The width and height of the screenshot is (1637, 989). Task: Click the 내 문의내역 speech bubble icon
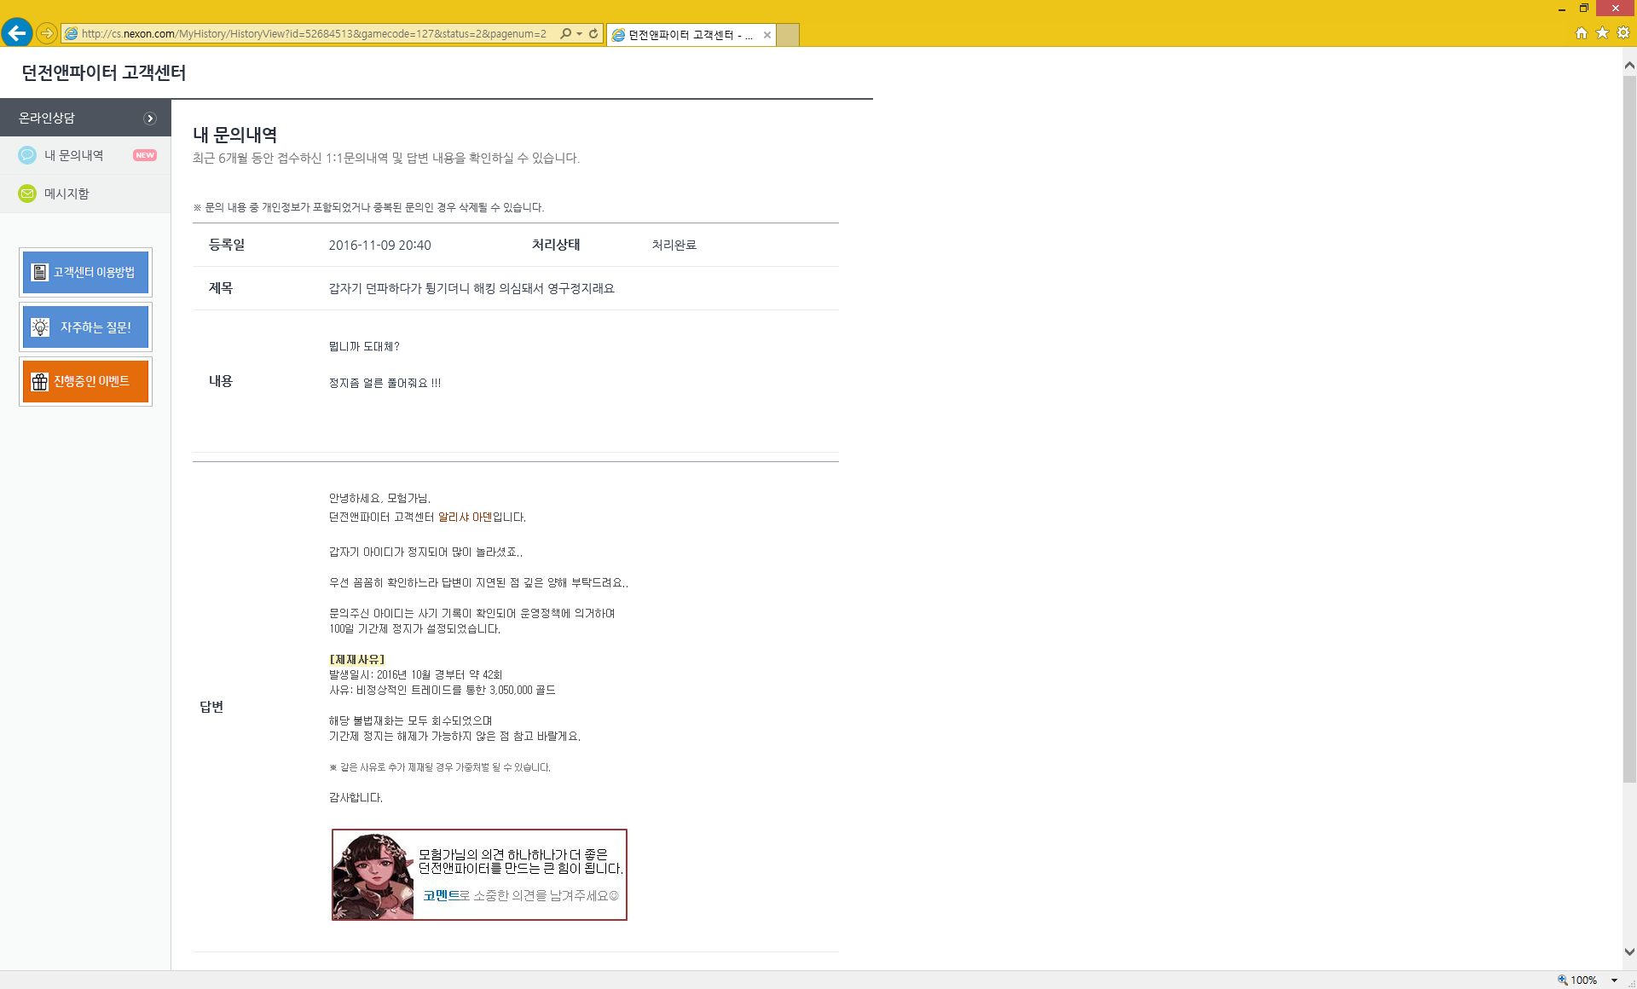coord(27,155)
